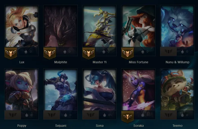Image resolution: width=198 pixels, height=129 pixels.
Task: Click Poppy's greyed mastery emblem
Action: click(x=13, y=115)
